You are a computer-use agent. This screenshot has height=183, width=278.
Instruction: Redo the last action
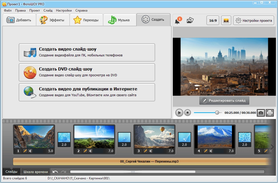tap(63, 172)
